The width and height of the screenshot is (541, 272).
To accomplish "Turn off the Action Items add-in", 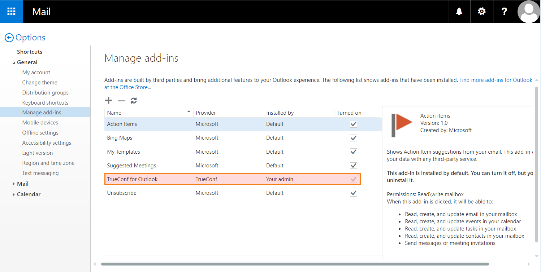I will [353, 124].
